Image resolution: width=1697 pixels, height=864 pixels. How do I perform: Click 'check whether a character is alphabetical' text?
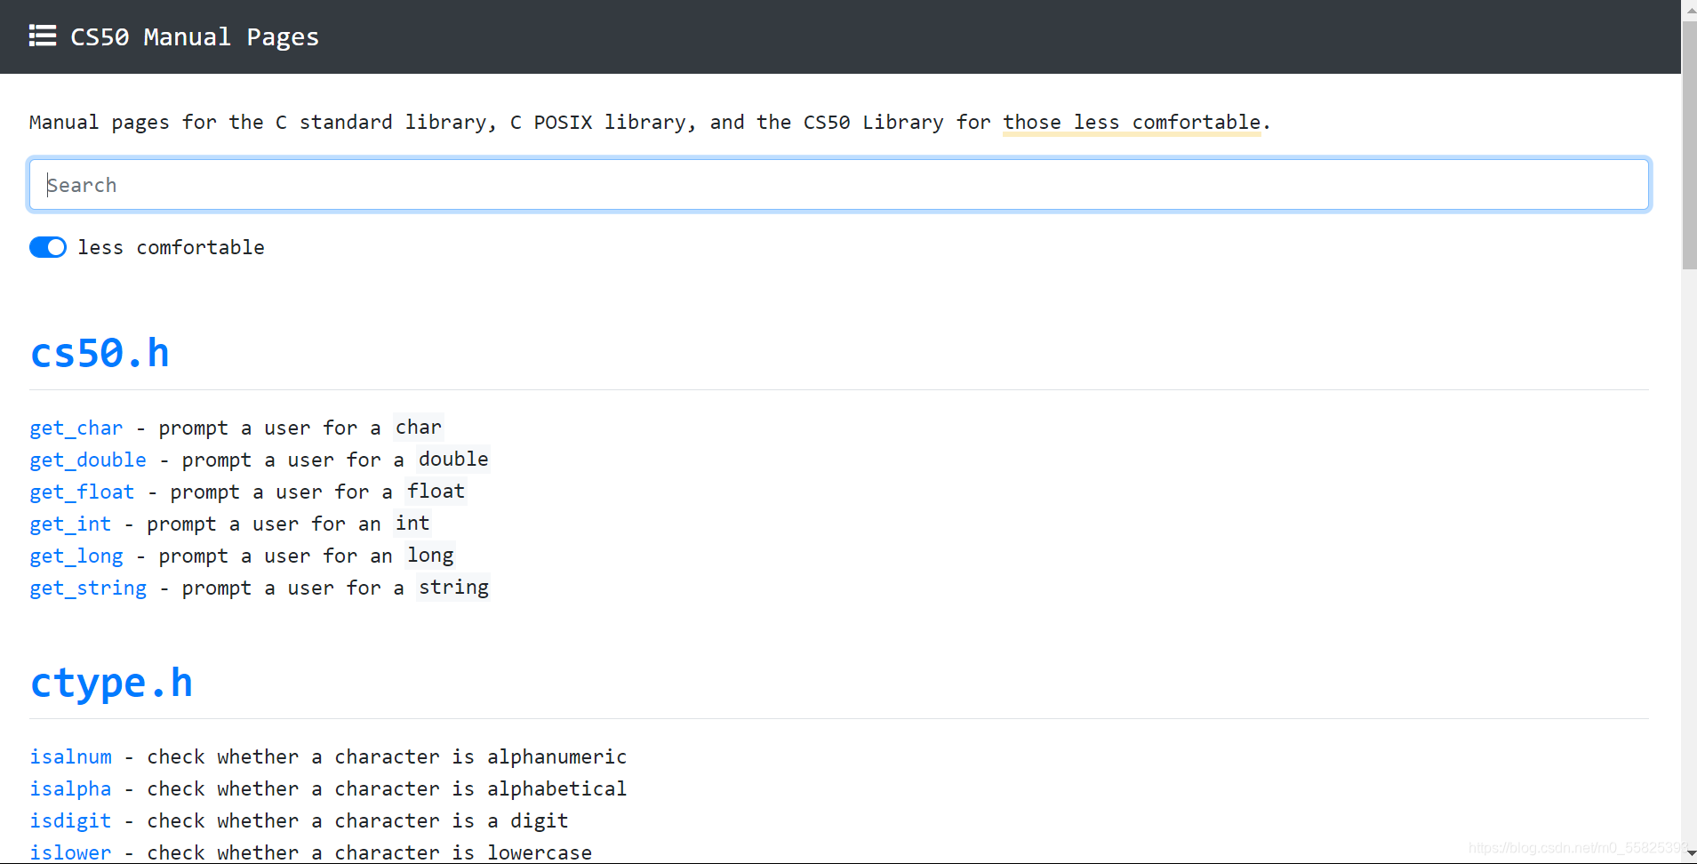(x=387, y=788)
